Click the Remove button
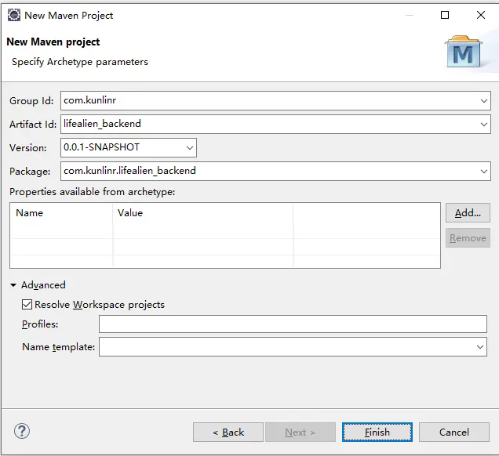The image size is (499, 456). (x=468, y=238)
